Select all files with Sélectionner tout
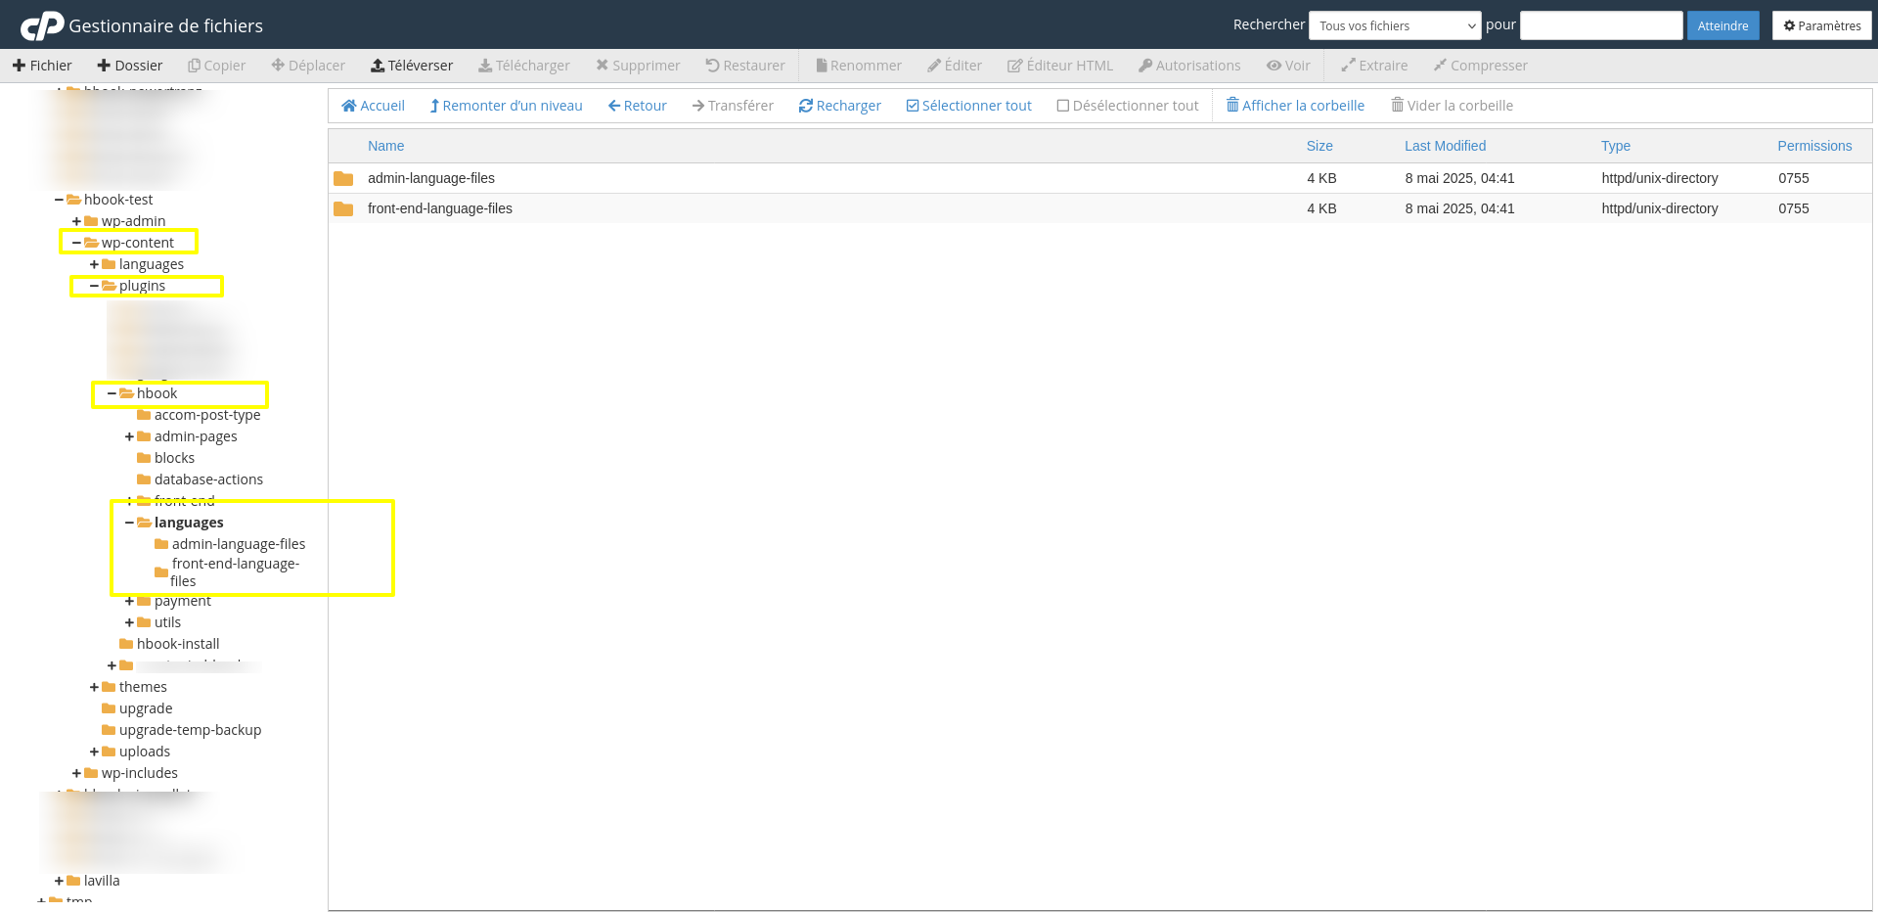Screen dimensions: 1878x912 coord(968,105)
